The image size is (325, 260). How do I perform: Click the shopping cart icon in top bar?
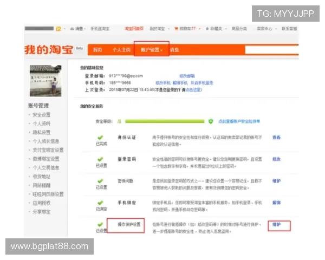(176, 29)
